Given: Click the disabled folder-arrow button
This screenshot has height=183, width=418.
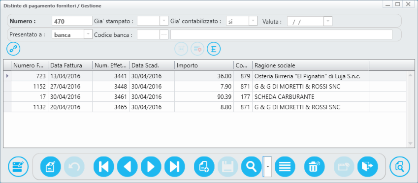Looking at the screenshot, I should point(344,167).
